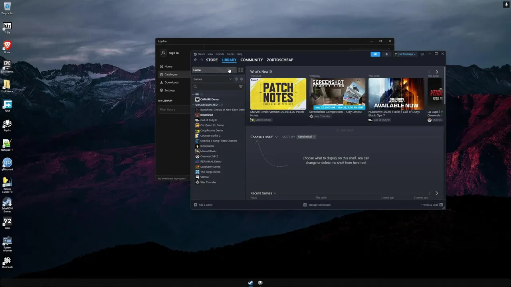Click Sign in in Hydra window
Viewport: 511px width, 287px height.
174,53
